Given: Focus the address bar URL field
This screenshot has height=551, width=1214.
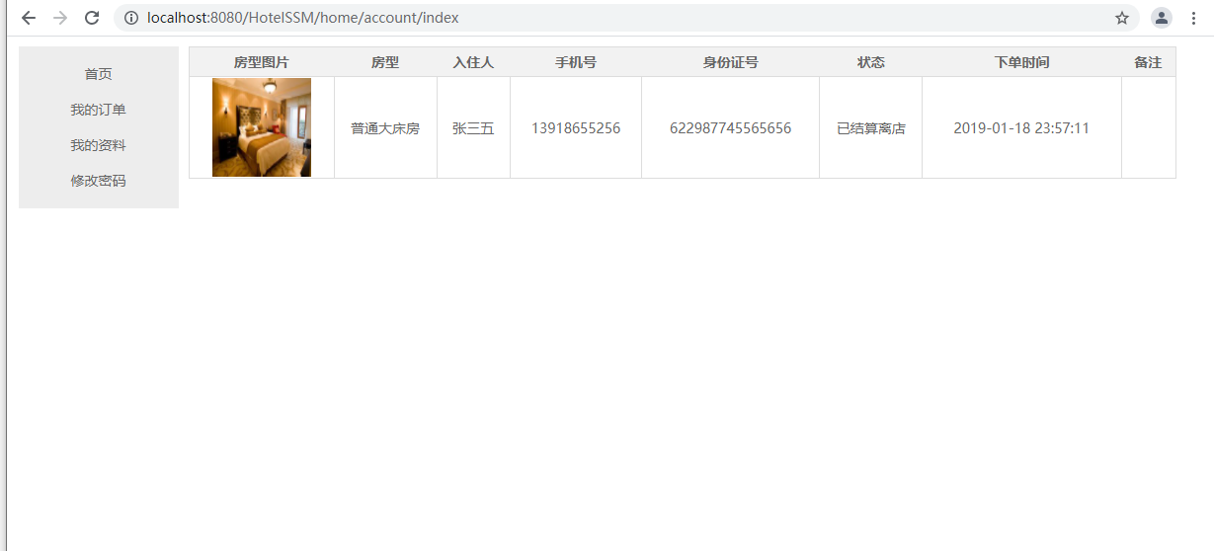Looking at the screenshot, I should [x=627, y=18].
